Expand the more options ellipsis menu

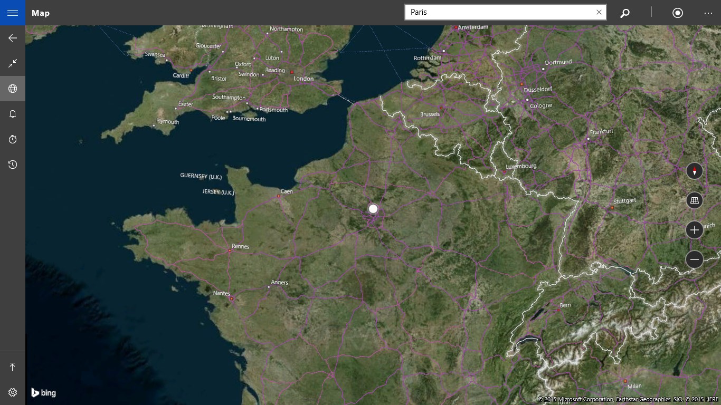pyautogui.click(x=708, y=13)
